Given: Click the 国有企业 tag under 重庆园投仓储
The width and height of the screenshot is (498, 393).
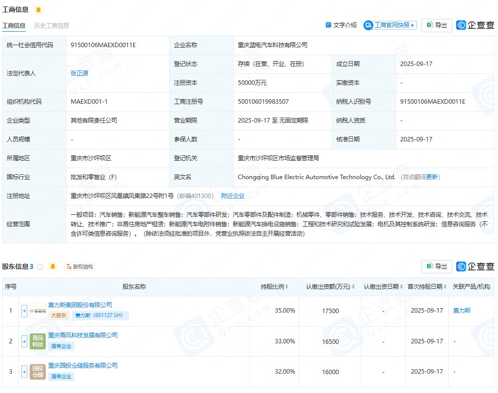Looking at the screenshot, I should click(61, 377).
